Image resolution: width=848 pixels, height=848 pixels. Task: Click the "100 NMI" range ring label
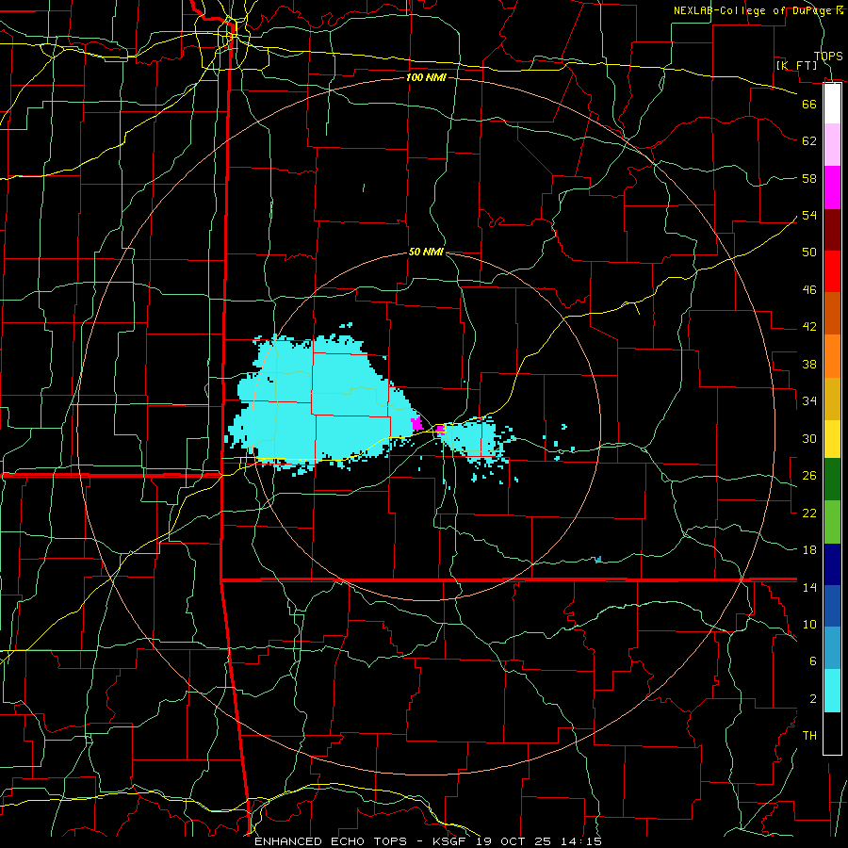tap(426, 77)
